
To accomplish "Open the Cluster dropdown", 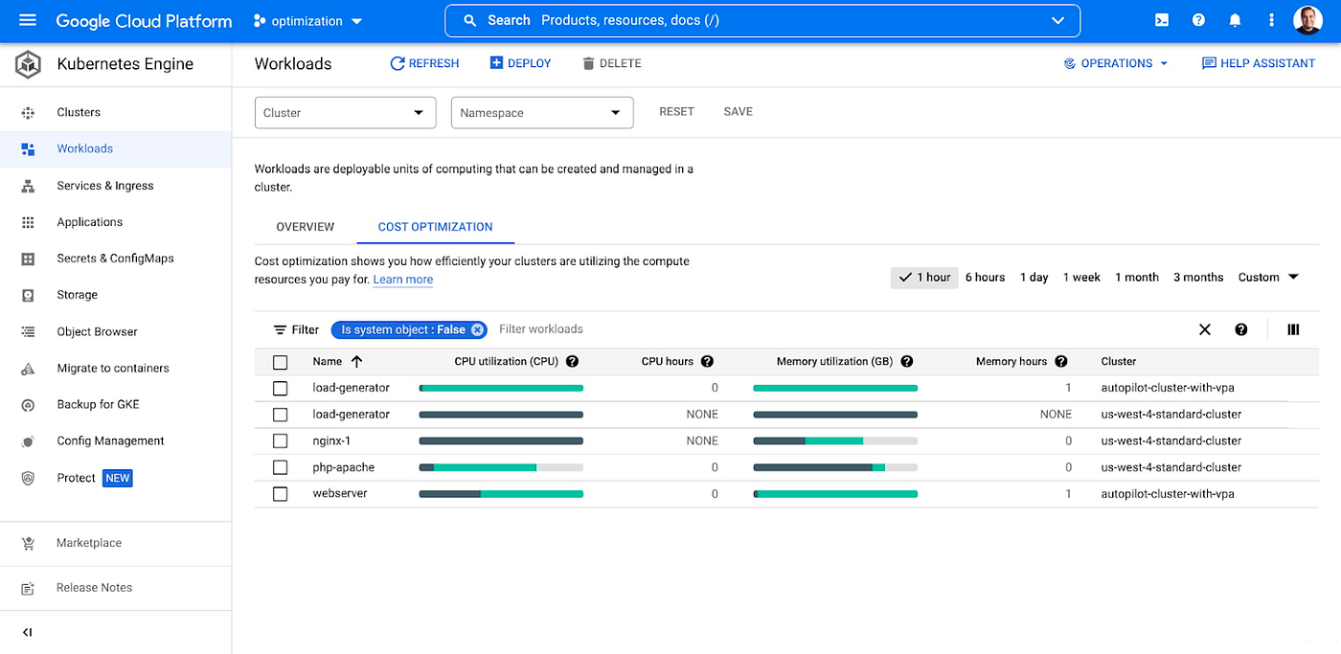I will coord(345,113).
